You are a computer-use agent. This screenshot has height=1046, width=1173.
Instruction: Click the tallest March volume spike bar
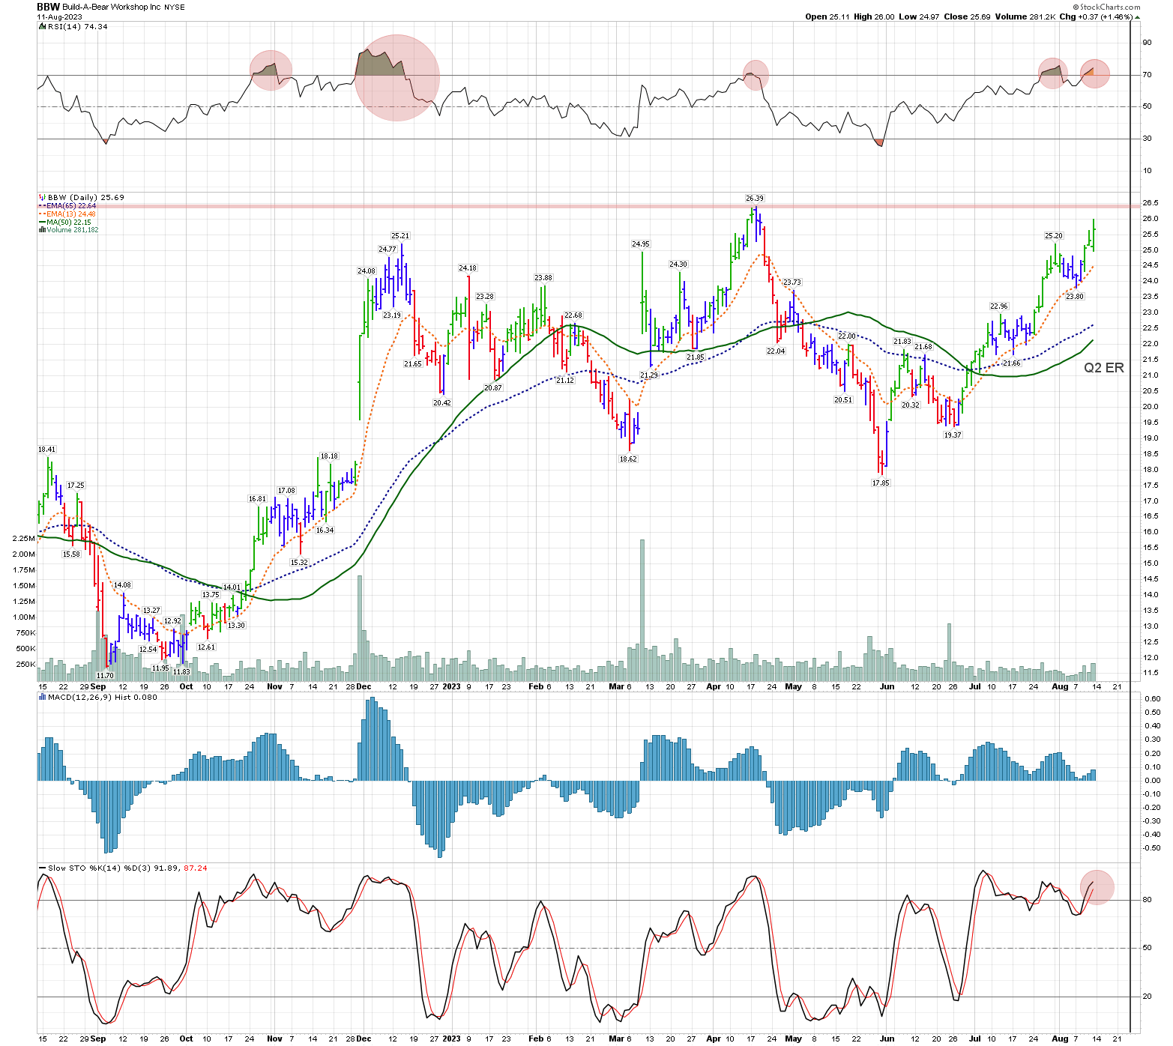(x=642, y=609)
